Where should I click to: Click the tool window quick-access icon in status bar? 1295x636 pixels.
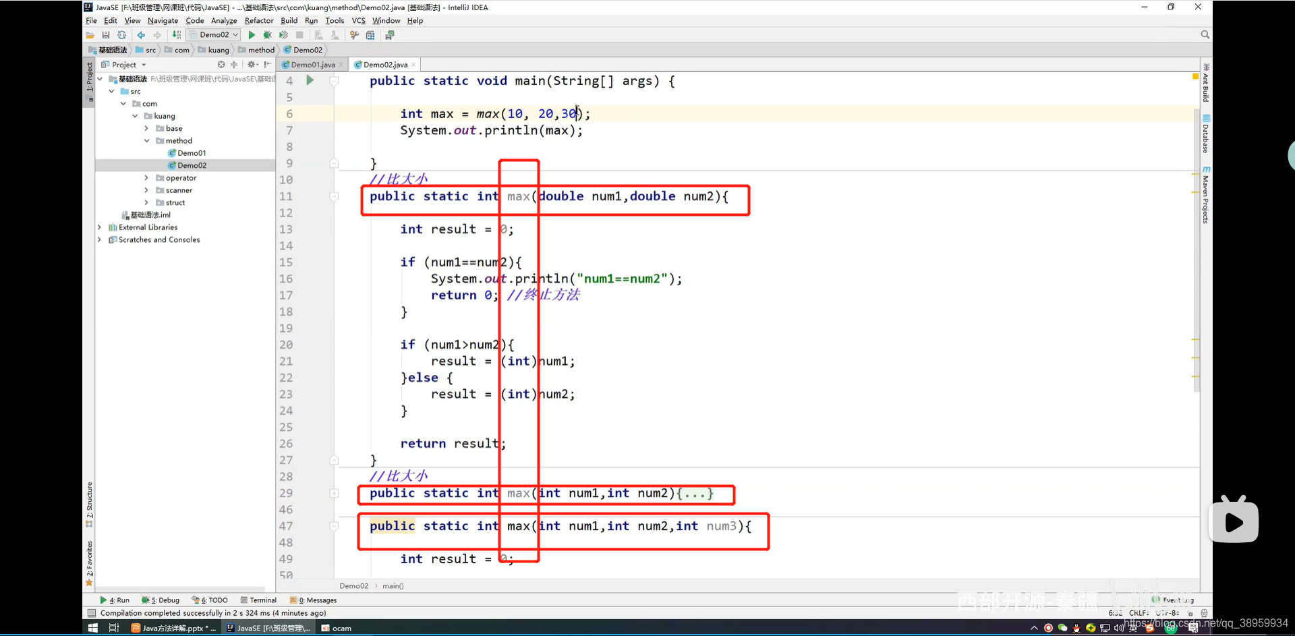[92, 613]
